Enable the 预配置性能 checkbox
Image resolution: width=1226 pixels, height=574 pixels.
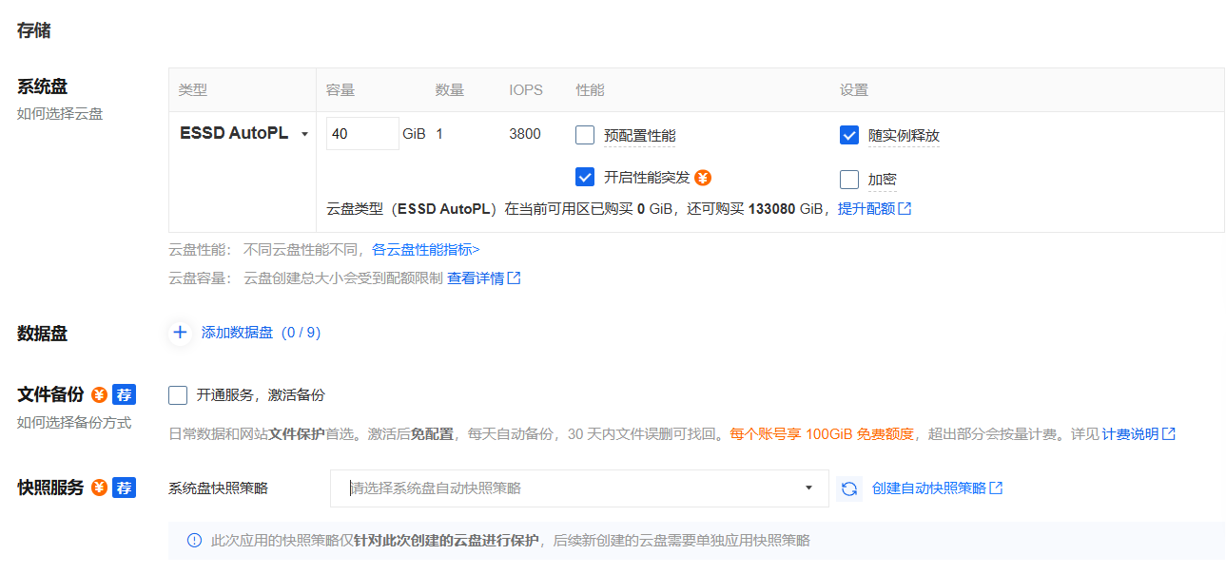click(585, 135)
